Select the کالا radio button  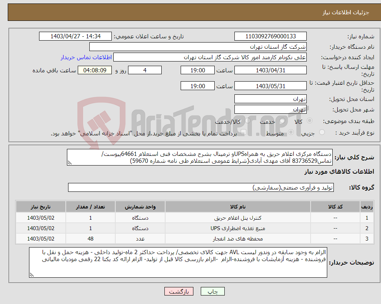309,121
